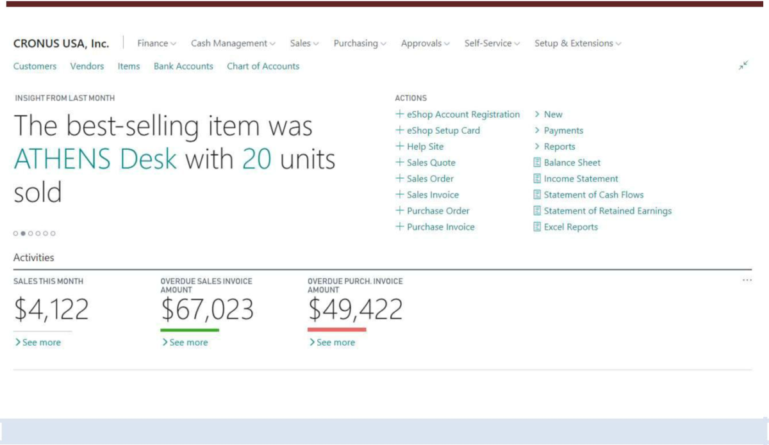Click the CRONUS USA, Inc. company name
Viewport: 769px width, 445px height.
(61, 44)
